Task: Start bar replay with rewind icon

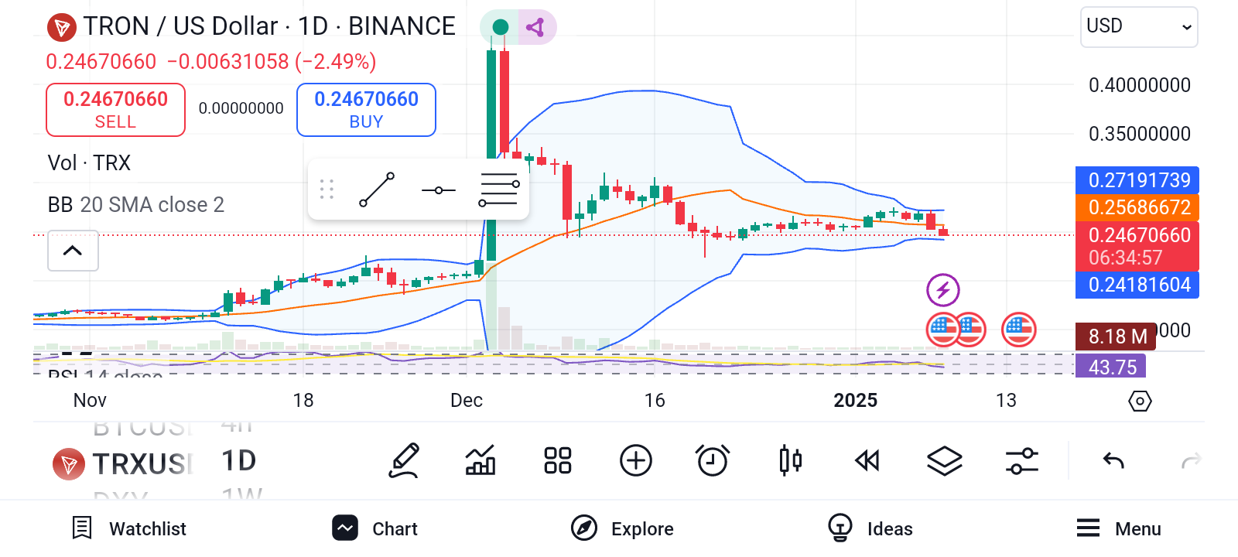Action: click(867, 461)
